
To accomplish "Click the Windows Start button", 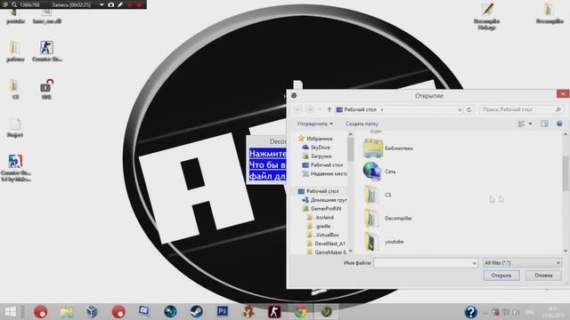I will point(10,311).
